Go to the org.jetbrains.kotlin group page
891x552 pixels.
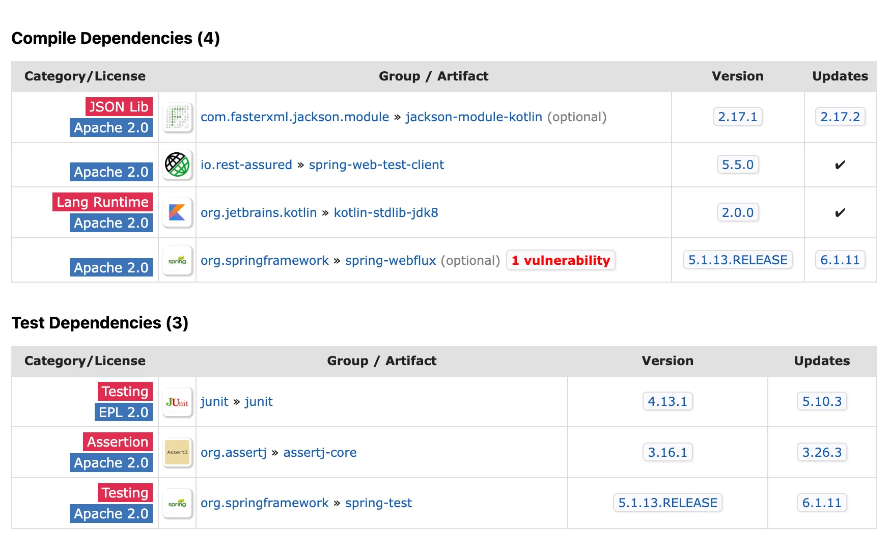(259, 213)
